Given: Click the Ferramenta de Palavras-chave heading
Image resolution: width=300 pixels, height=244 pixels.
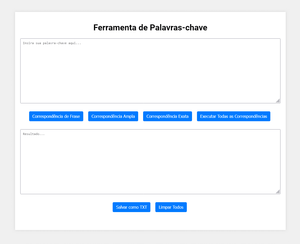Looking at the screenshot, I should coord(150,28).
